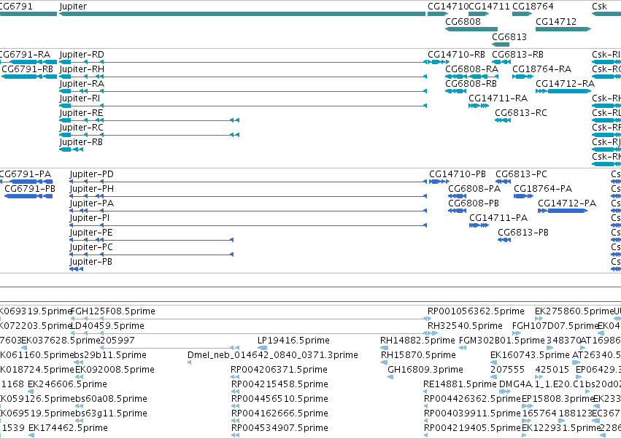Click the Jupiter-RB transcript label
Screen dimensions: 621x439
pos(81,142)
